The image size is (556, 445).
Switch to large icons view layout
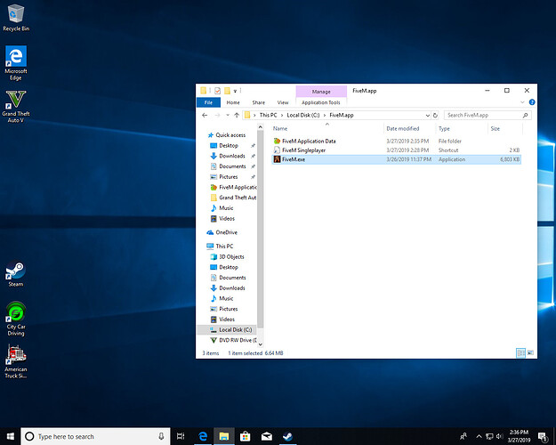[531, 353]
